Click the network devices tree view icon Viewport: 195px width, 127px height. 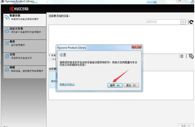pyautogui.click(x=191, y=56)
